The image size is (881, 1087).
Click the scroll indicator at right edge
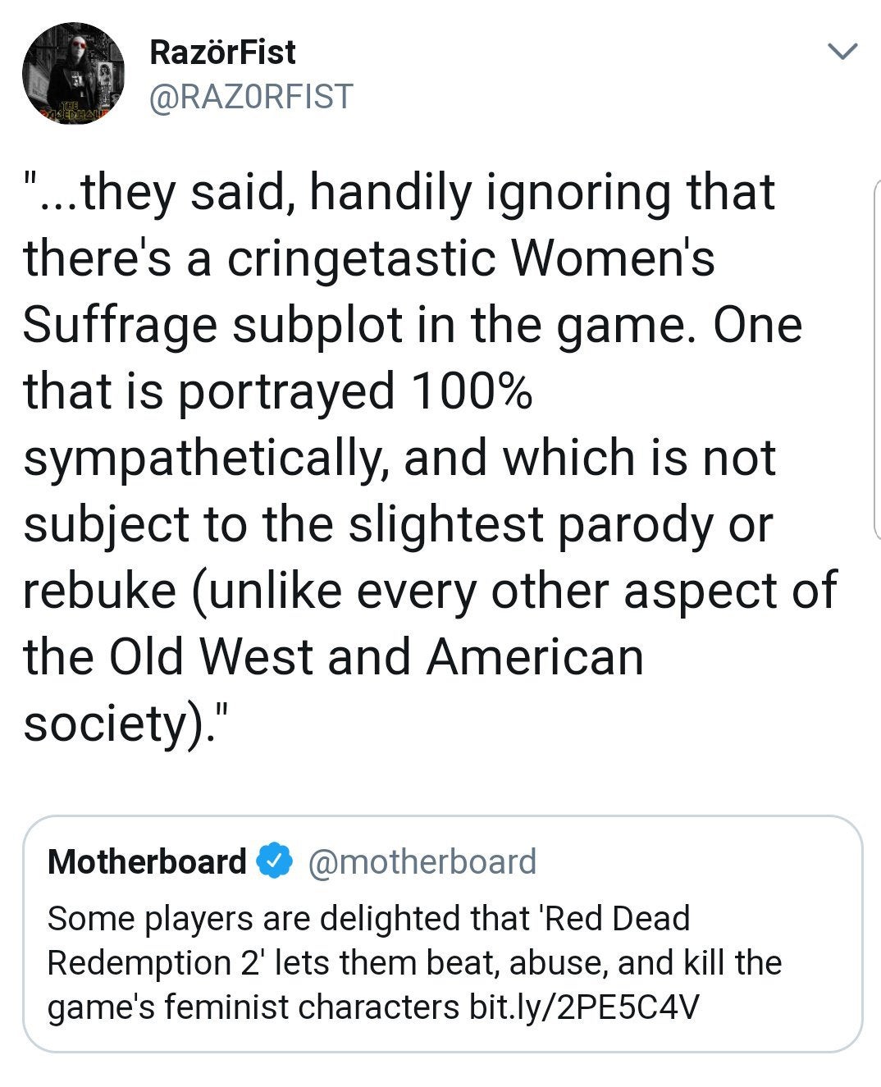coord(875,361)
